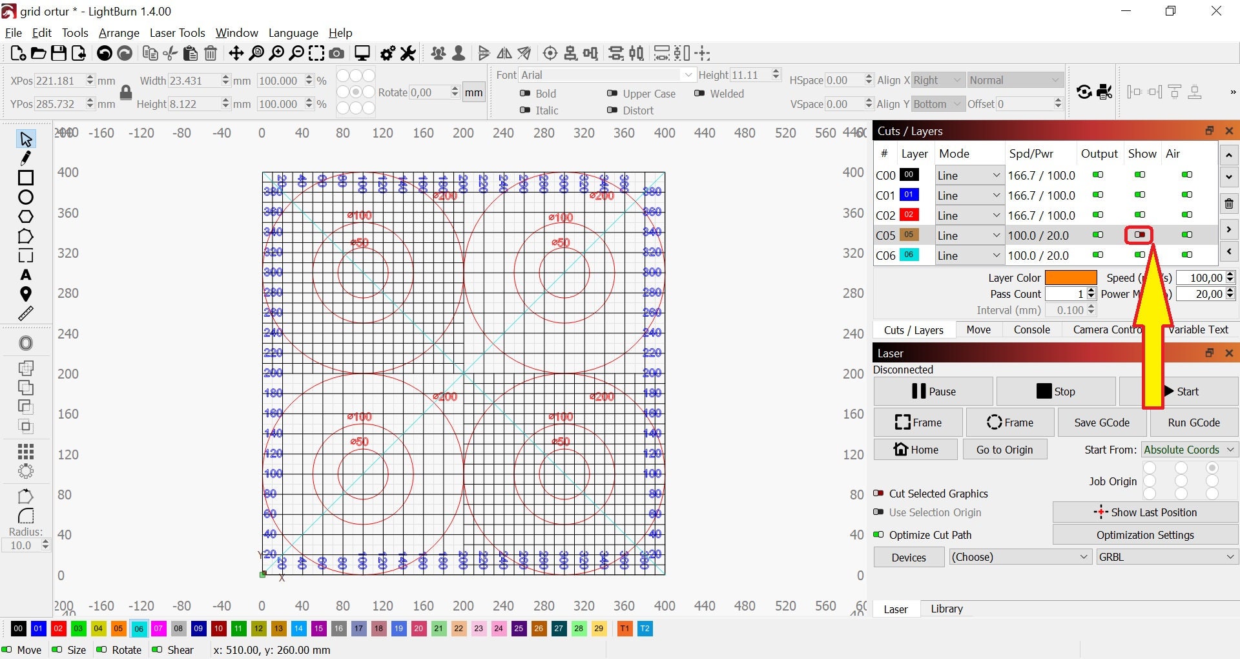1240x659 pixels.
Task: Select the Measure ruler tool
Action: (x=26, y=314)
